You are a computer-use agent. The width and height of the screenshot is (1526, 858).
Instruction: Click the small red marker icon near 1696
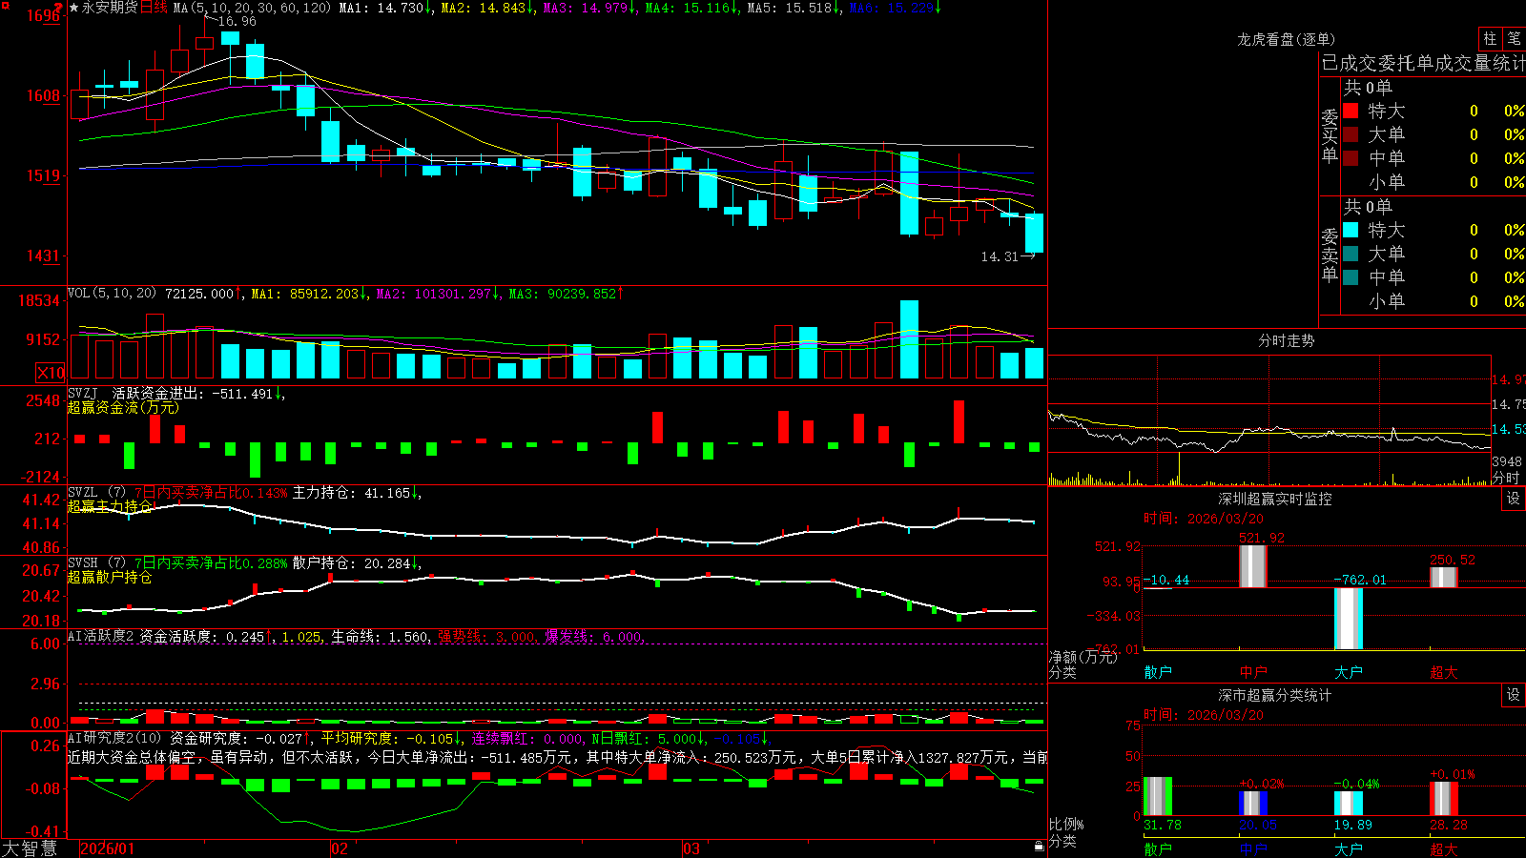tap(59, 8)
